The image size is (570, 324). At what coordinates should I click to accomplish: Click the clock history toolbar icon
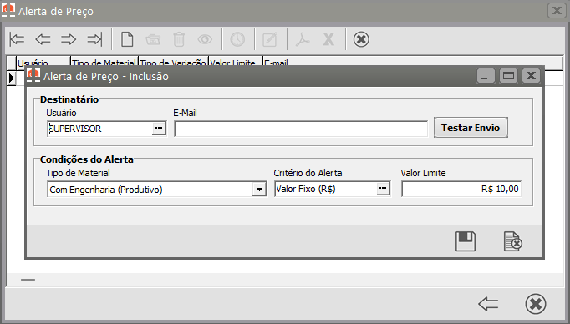click(237, 39)
